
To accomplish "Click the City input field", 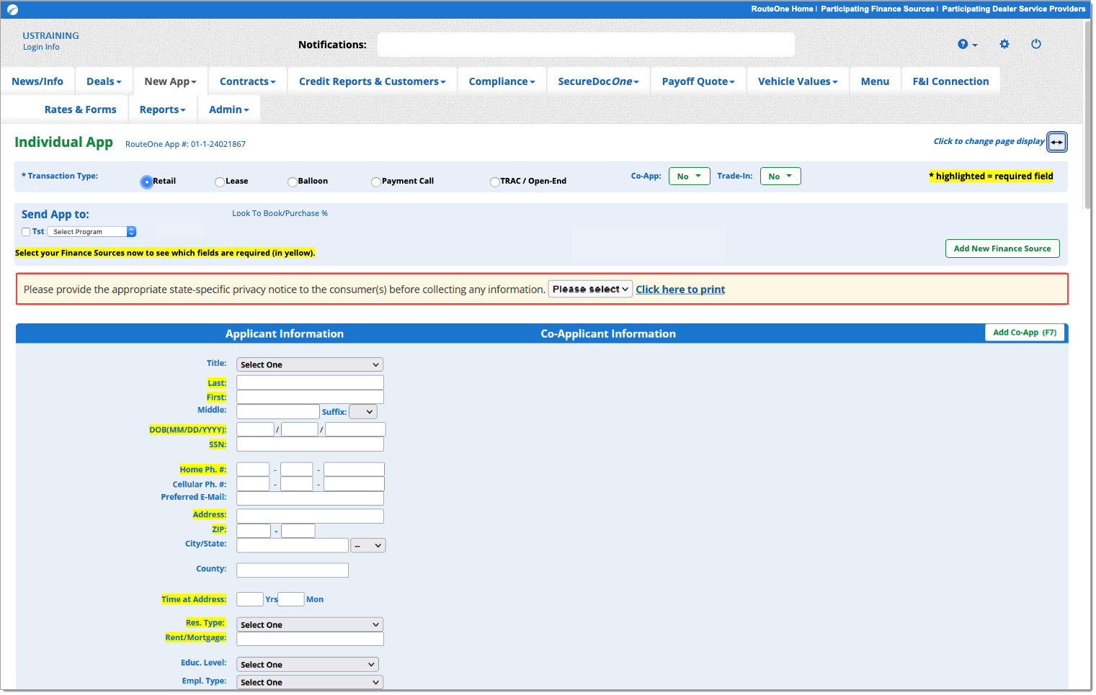I will click(293, 546).
